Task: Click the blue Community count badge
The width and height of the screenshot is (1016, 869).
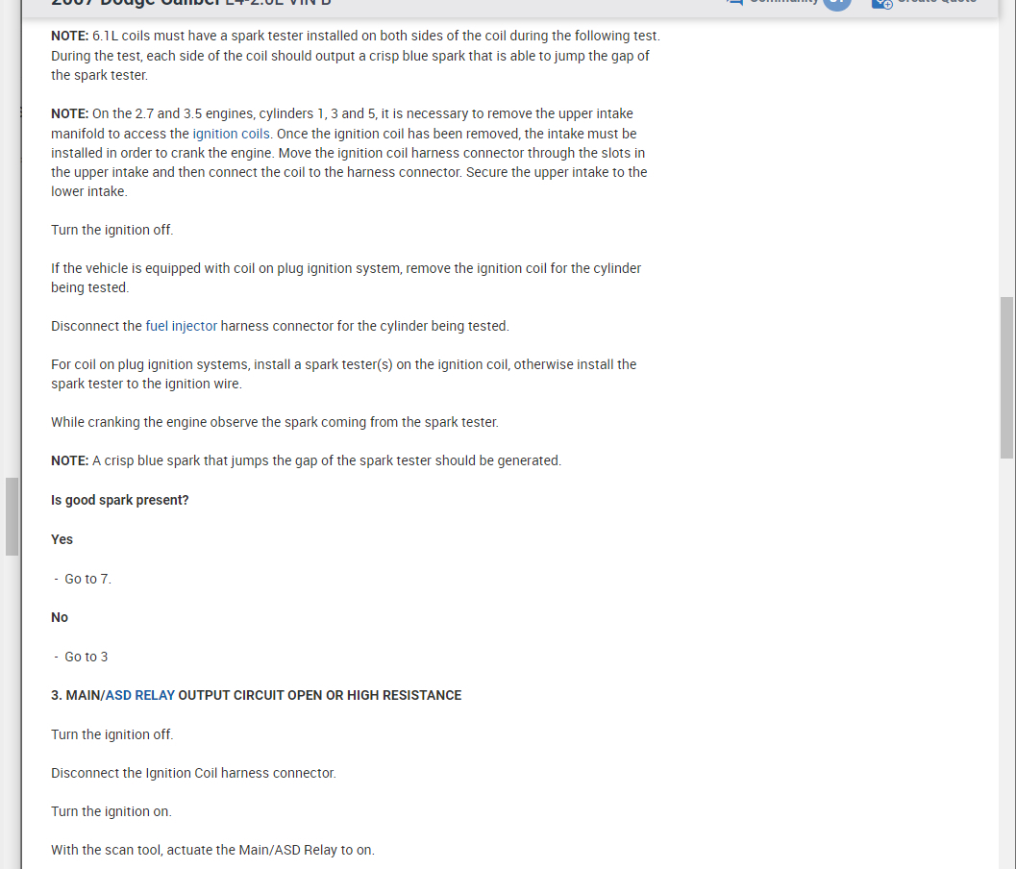Action: [837, 3]
